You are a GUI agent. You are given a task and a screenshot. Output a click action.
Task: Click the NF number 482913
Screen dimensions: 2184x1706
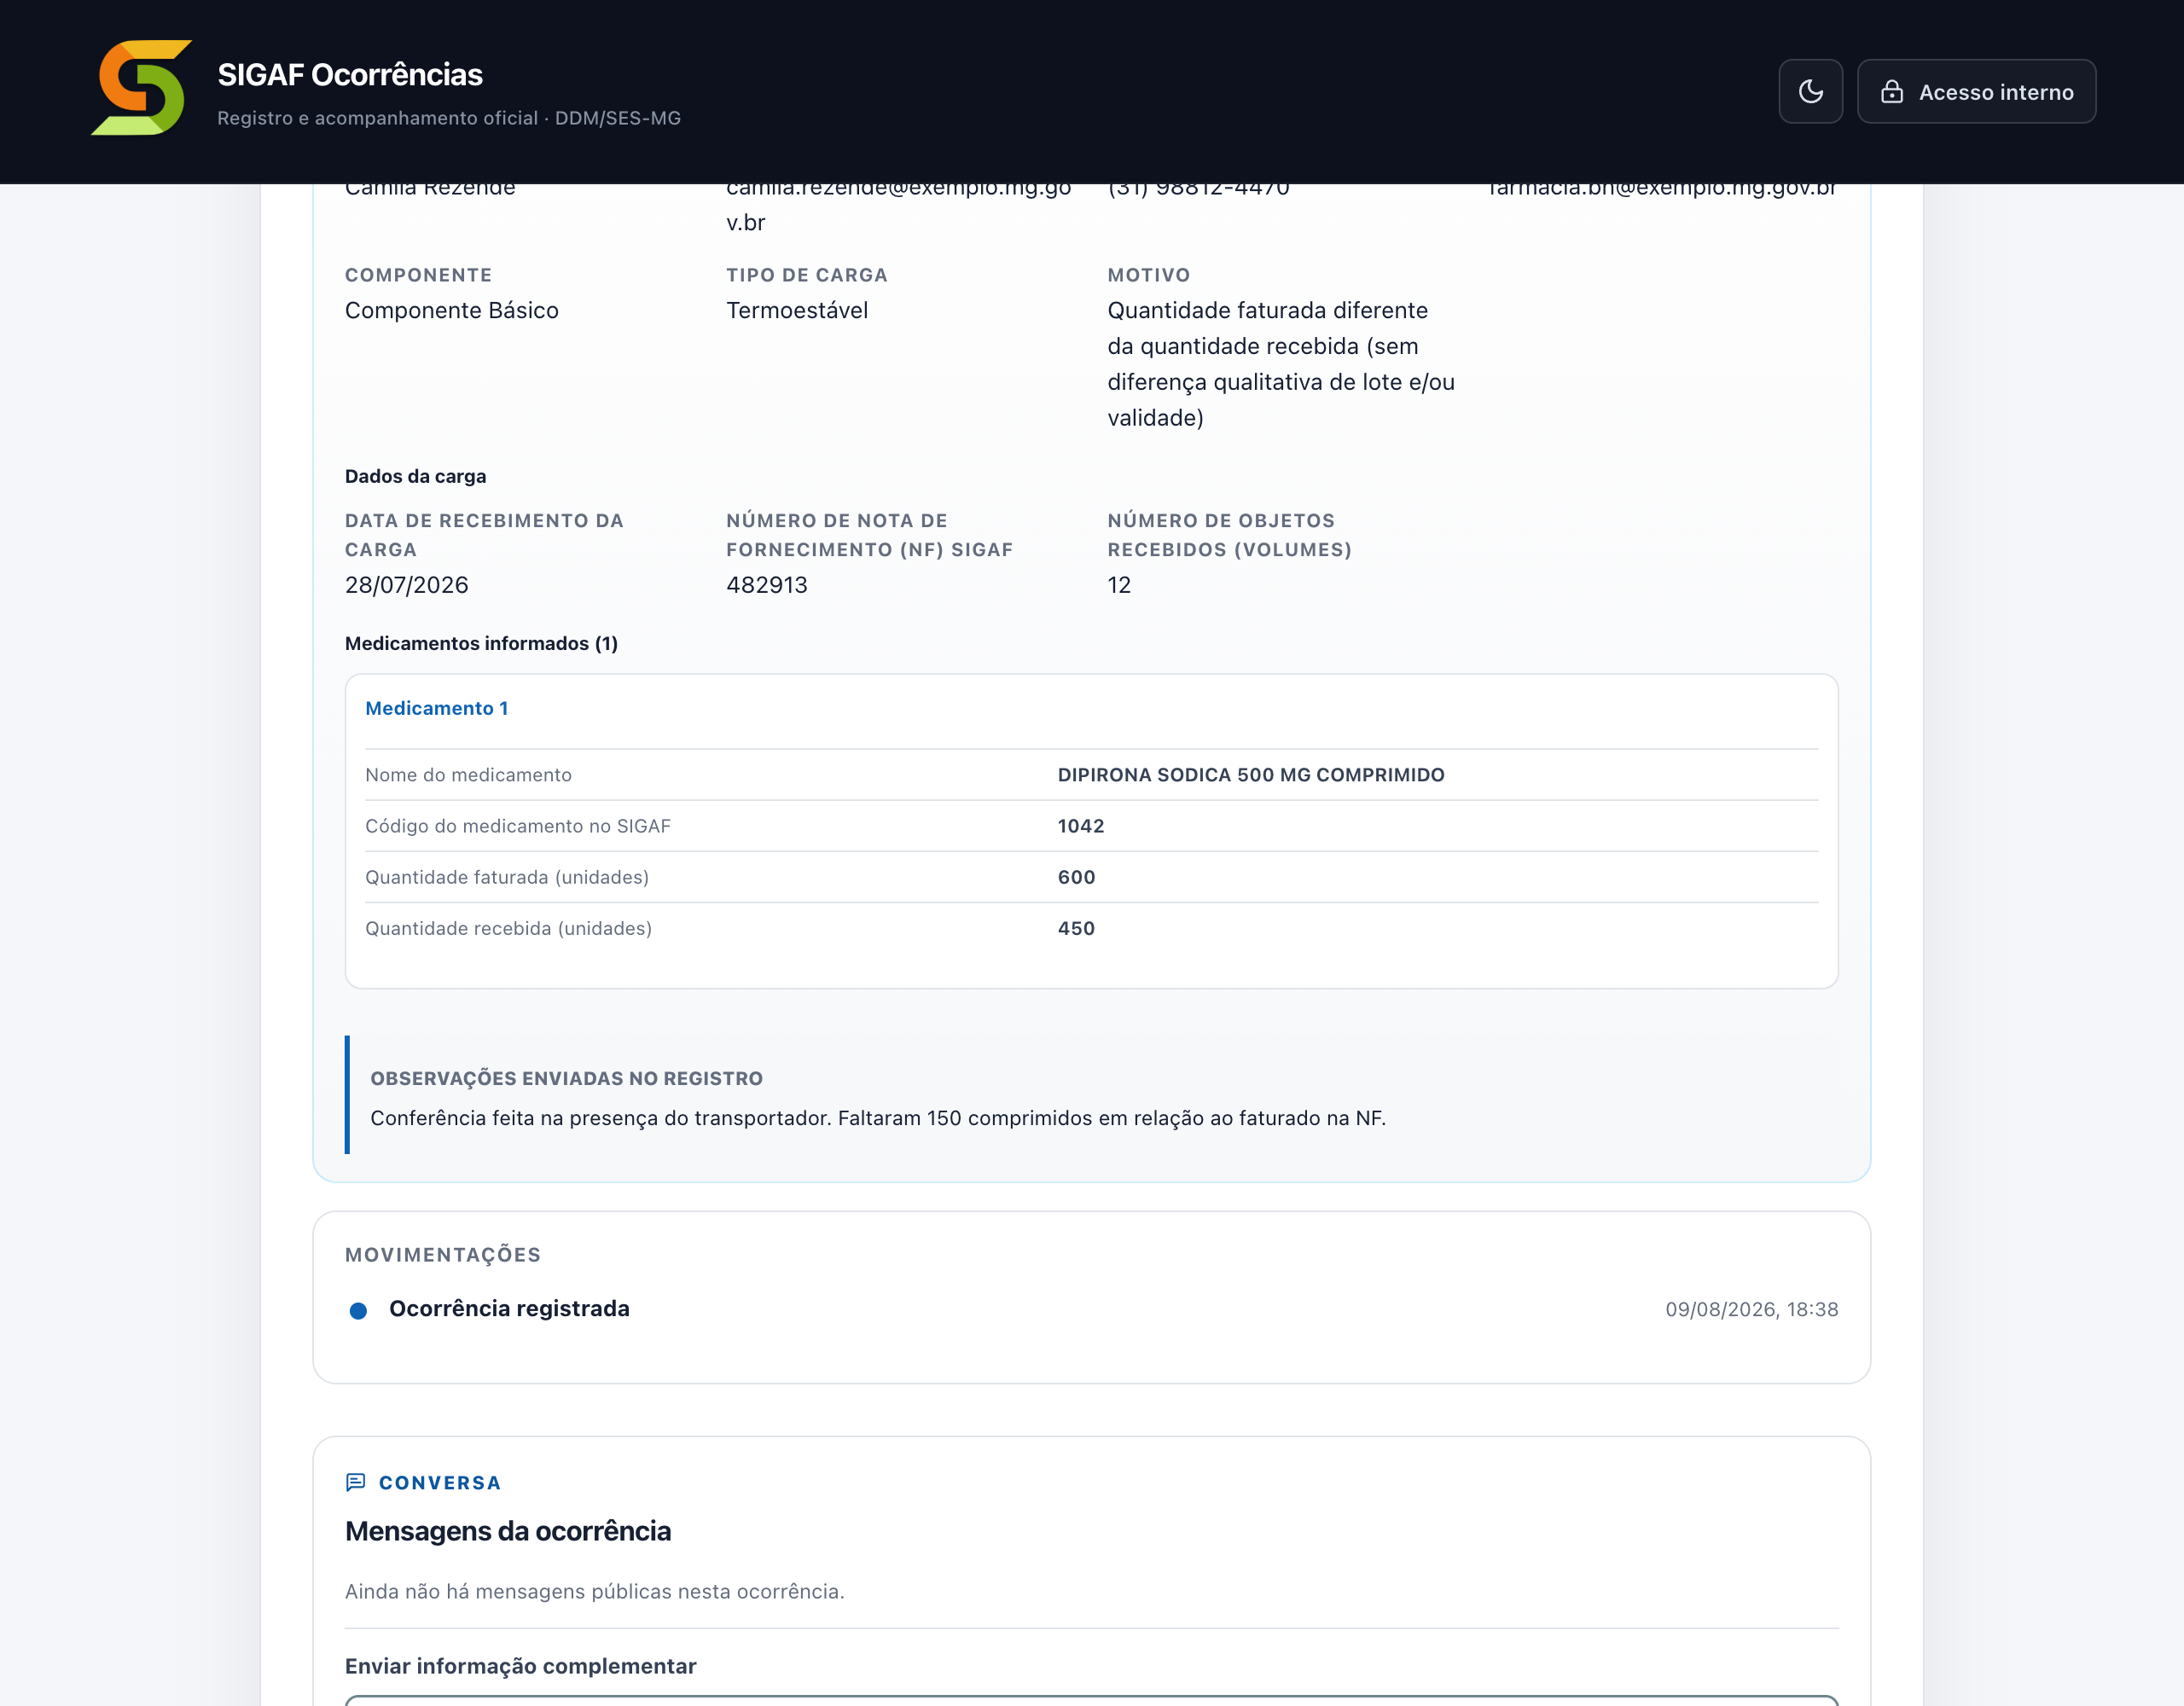coord(767,585)
